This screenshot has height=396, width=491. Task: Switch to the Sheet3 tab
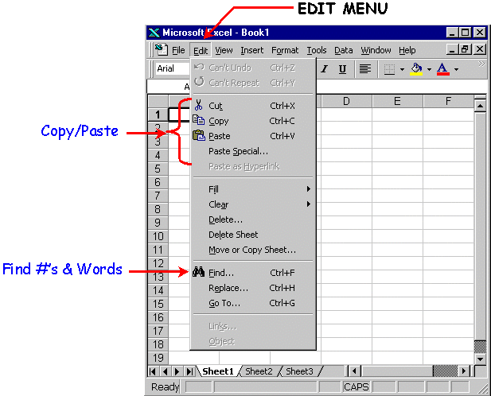pyautogui.click(x=300, y=371)
